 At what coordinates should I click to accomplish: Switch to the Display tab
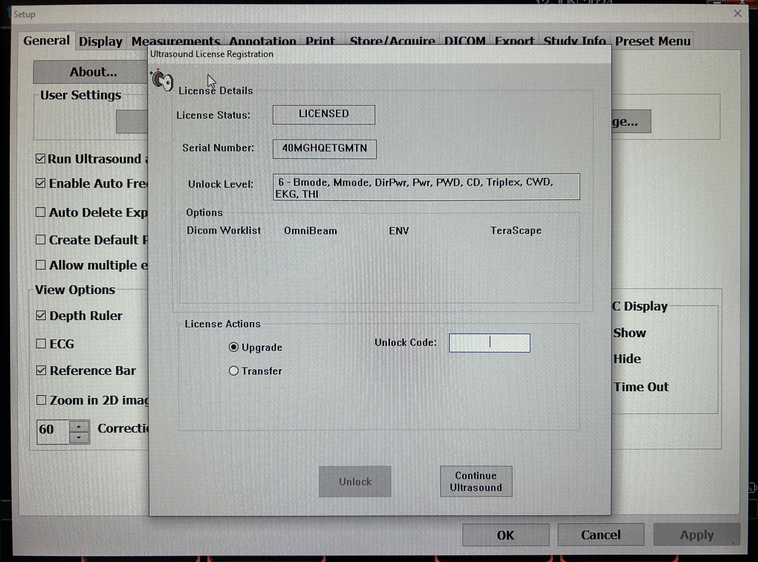tap(100, 41)
